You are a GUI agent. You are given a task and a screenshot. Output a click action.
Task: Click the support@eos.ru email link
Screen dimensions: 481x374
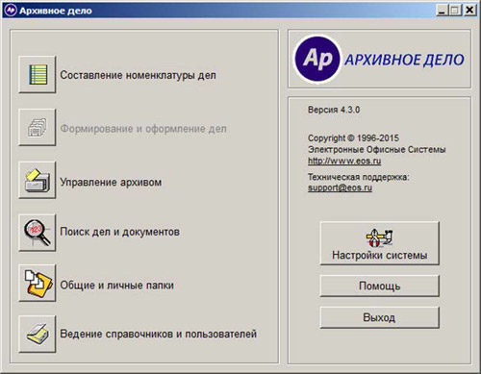340,187
